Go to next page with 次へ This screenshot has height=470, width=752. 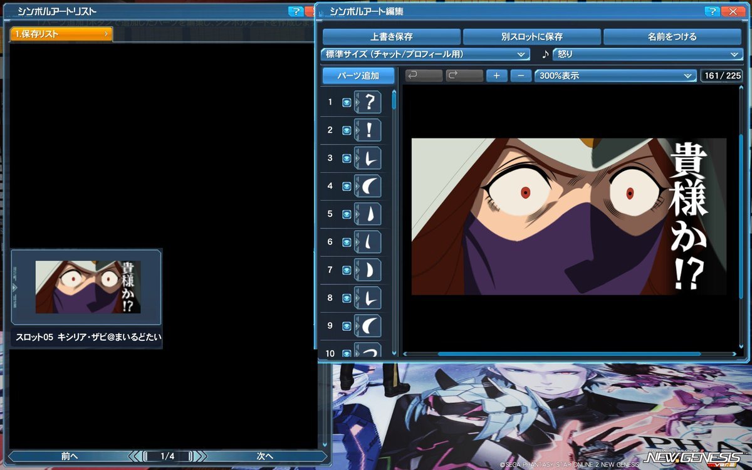click(265, 456)
